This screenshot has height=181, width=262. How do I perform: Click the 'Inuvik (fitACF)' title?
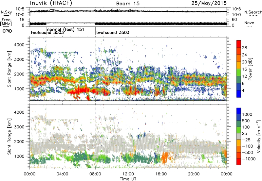click(51, 3)
